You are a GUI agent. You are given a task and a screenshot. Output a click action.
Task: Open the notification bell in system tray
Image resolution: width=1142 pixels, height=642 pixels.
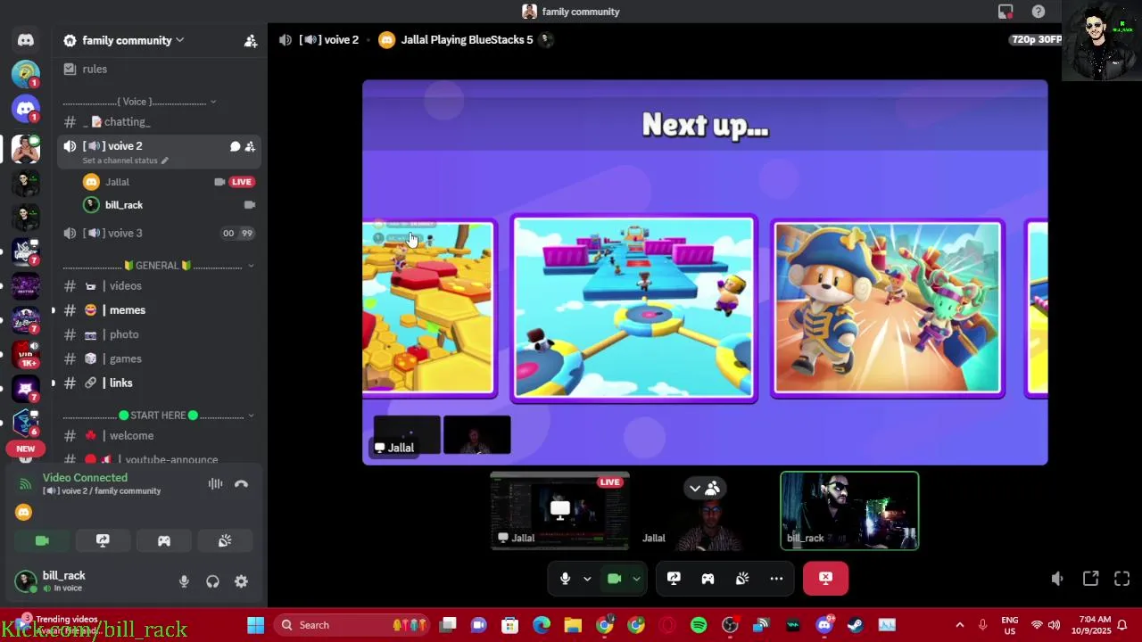(1122, 625)
